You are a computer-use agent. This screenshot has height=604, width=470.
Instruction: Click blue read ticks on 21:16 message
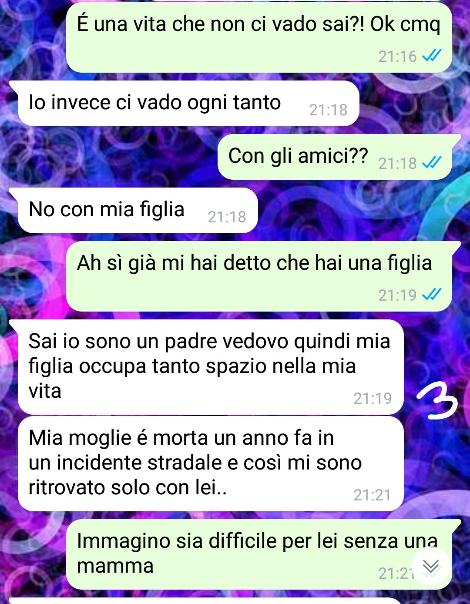[432, 56]
